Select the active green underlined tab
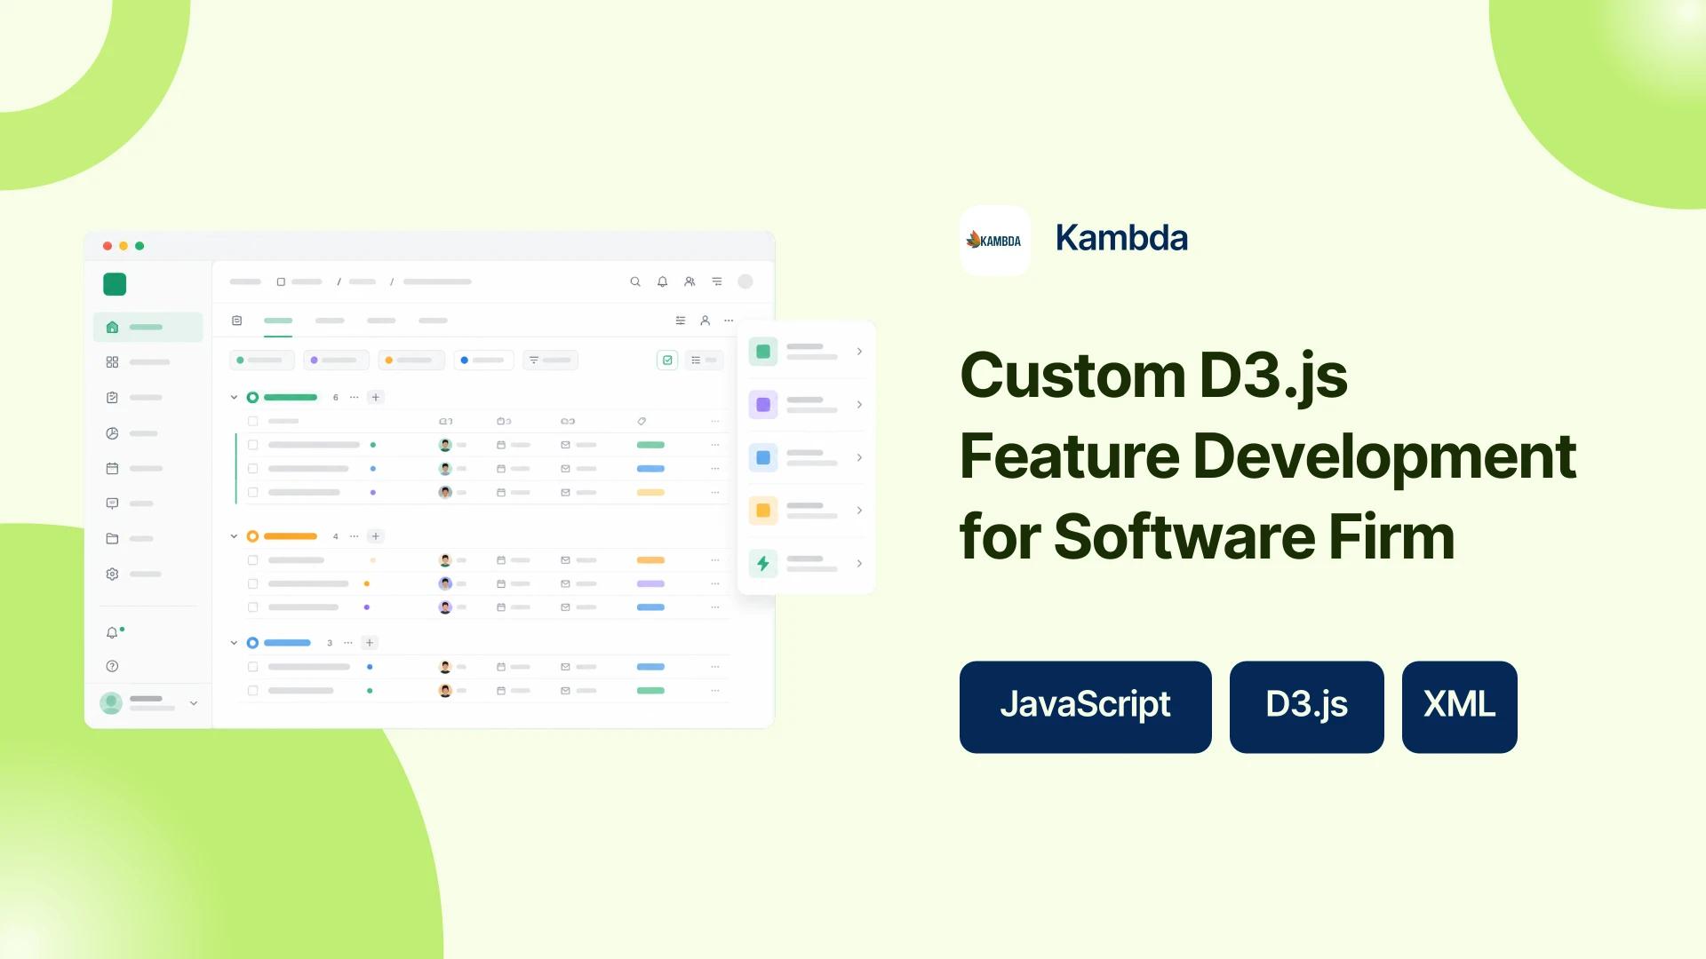Screen dimensions: 1706x959 (x=278, y=321)
